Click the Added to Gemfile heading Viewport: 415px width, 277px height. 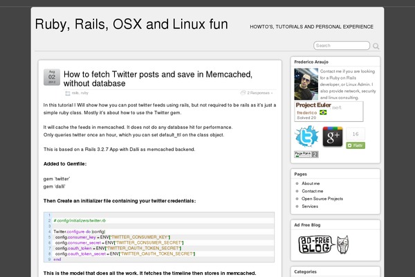tap(65, 164)
